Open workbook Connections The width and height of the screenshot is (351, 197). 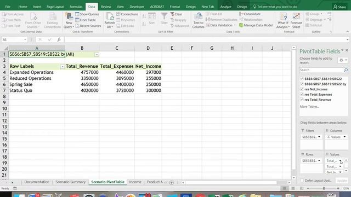(x=127, y=14)
